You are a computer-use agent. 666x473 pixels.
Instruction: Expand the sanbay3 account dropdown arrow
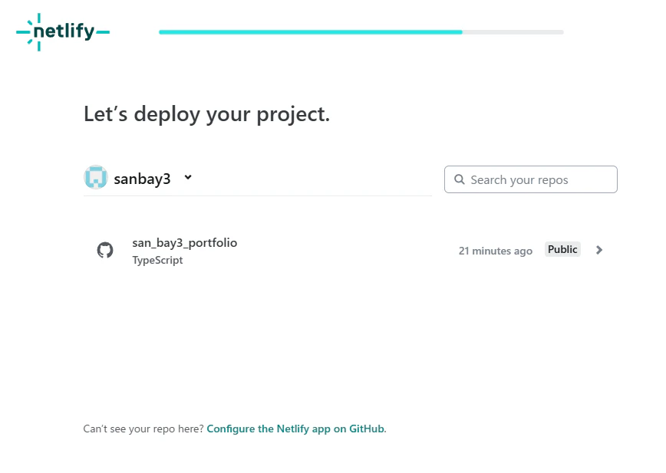[188, 177]
